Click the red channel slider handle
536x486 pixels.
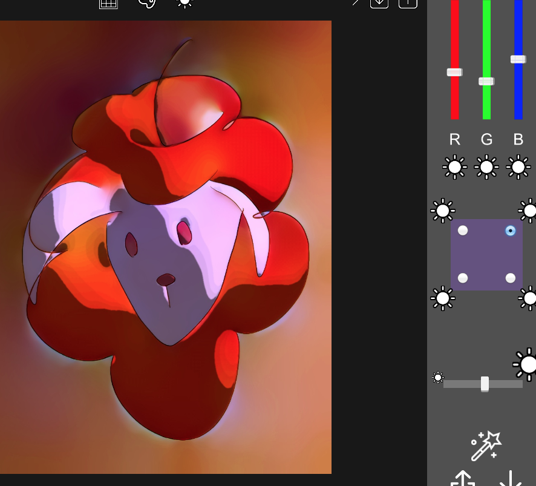[x=455, y=72]
